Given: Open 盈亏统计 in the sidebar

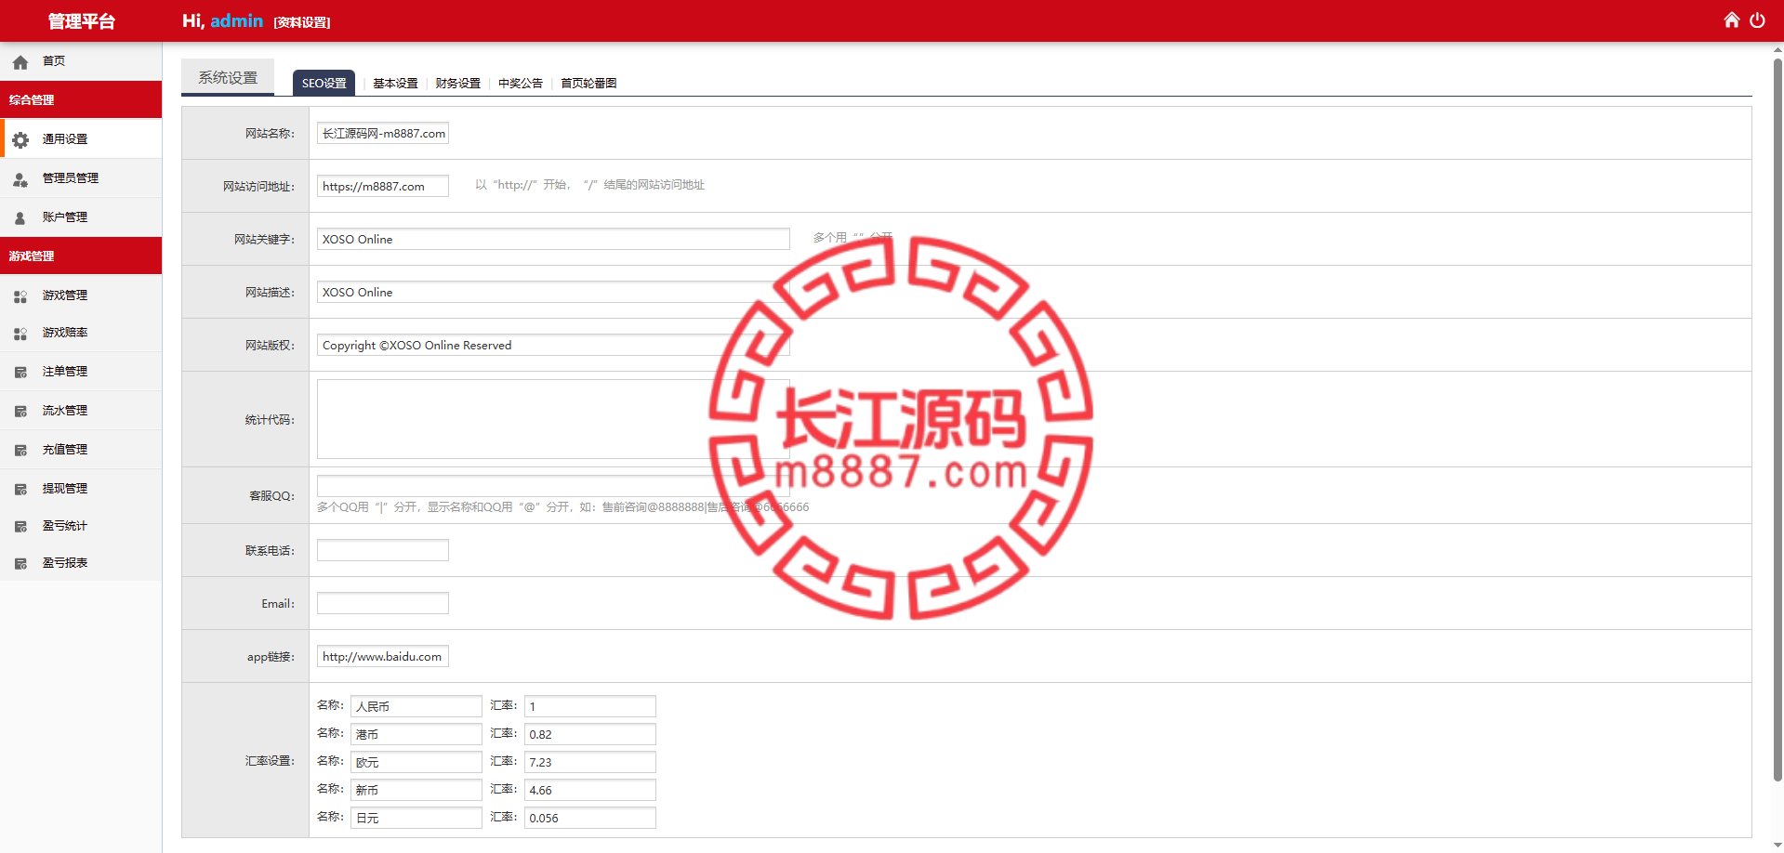Looking at the screenshot, I should coord(81,526).
